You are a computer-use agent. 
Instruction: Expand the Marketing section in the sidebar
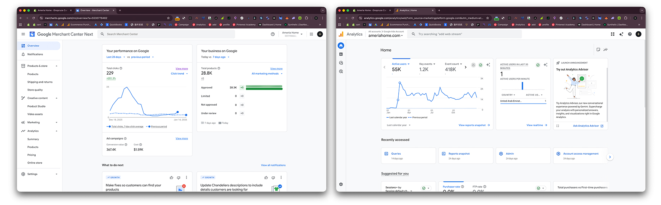[56, 123]
